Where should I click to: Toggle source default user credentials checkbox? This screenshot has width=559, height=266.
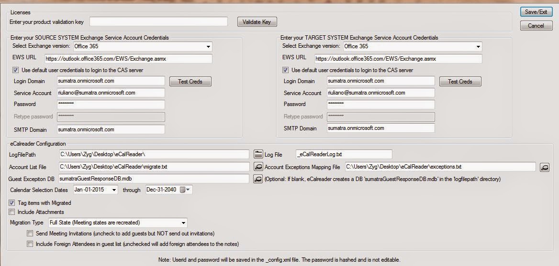(x=16, y=70)
